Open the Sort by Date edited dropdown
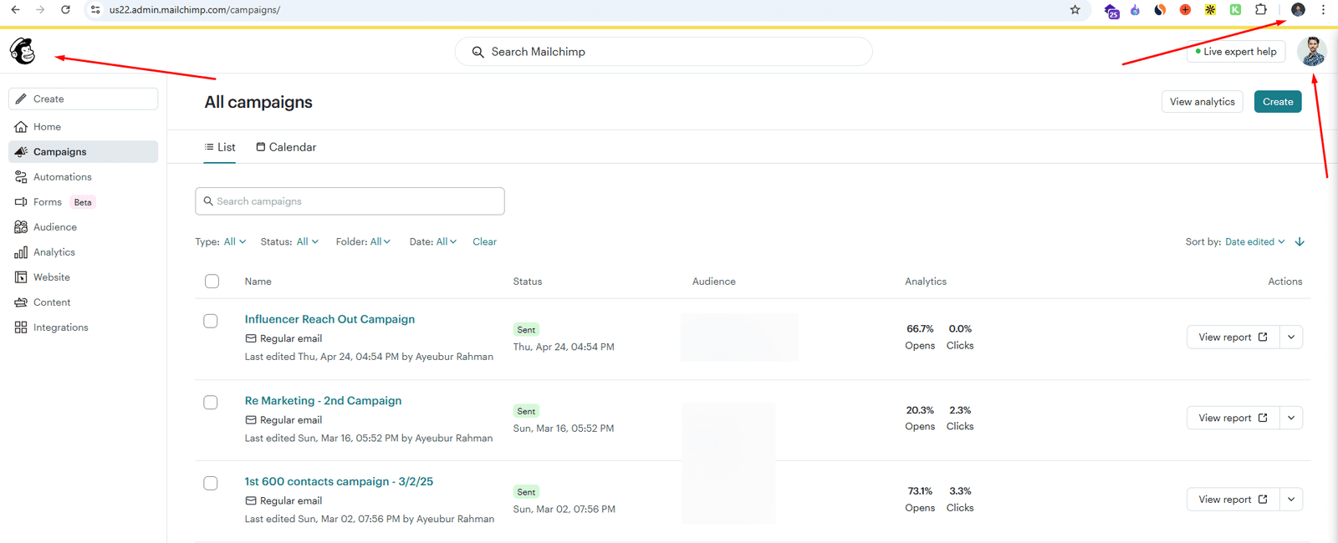The image size is (1338, 543). pyautogui.click(x=1254, y=242)
